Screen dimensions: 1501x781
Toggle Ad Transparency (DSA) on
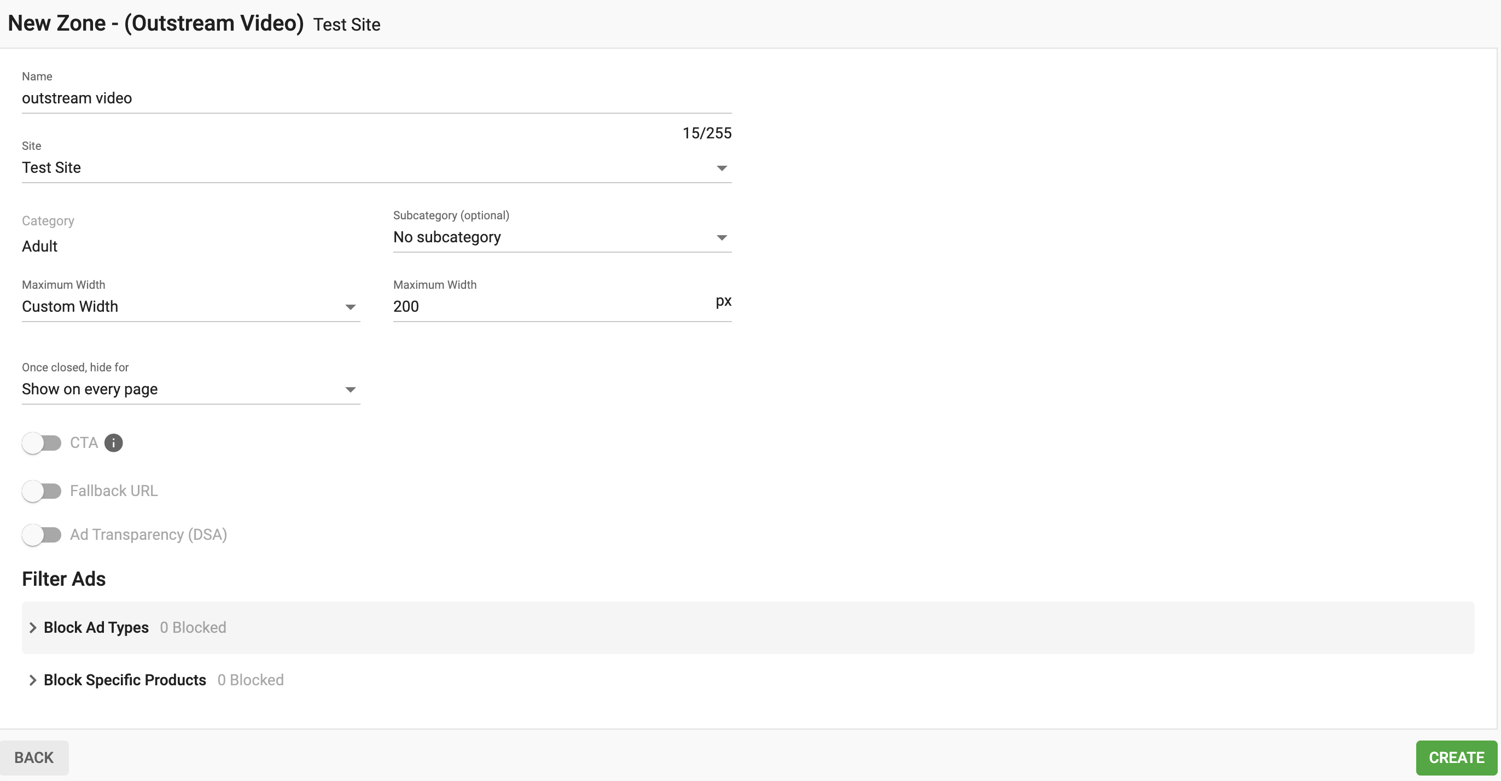(42, 535)
